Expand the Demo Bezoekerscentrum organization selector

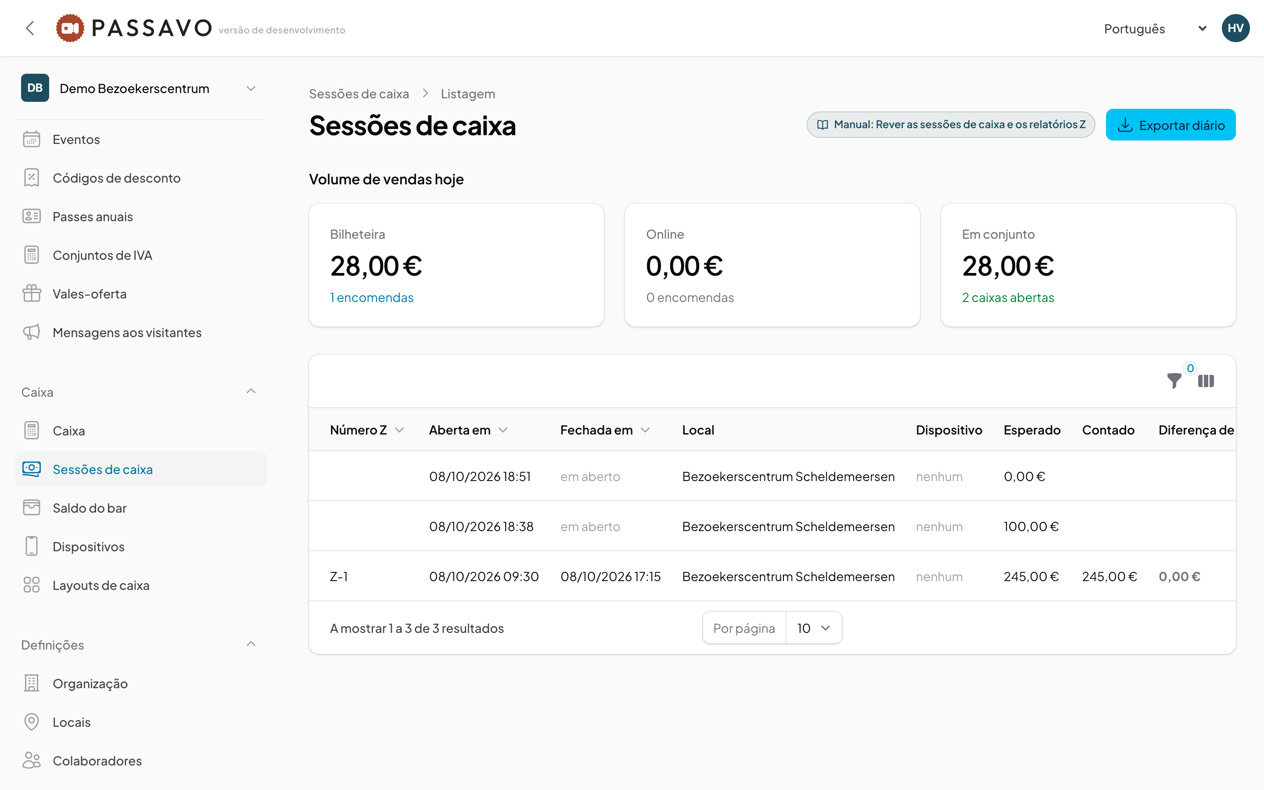(140, 88)
